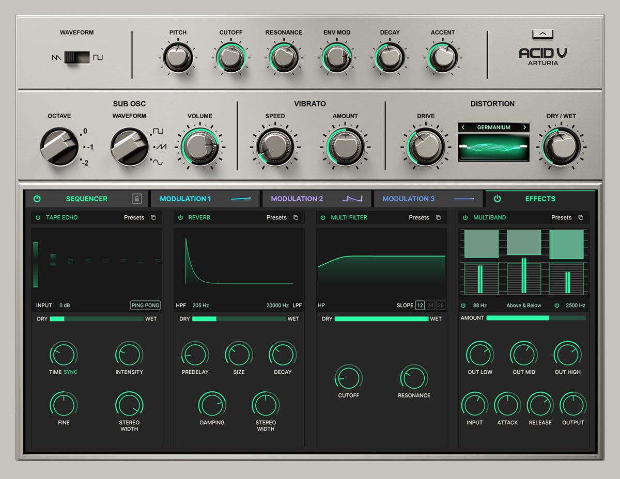Toggle the Tape Echo time Sync
Image resolution: width=620 pixels, height=479 pixels.
click(70, 372)
